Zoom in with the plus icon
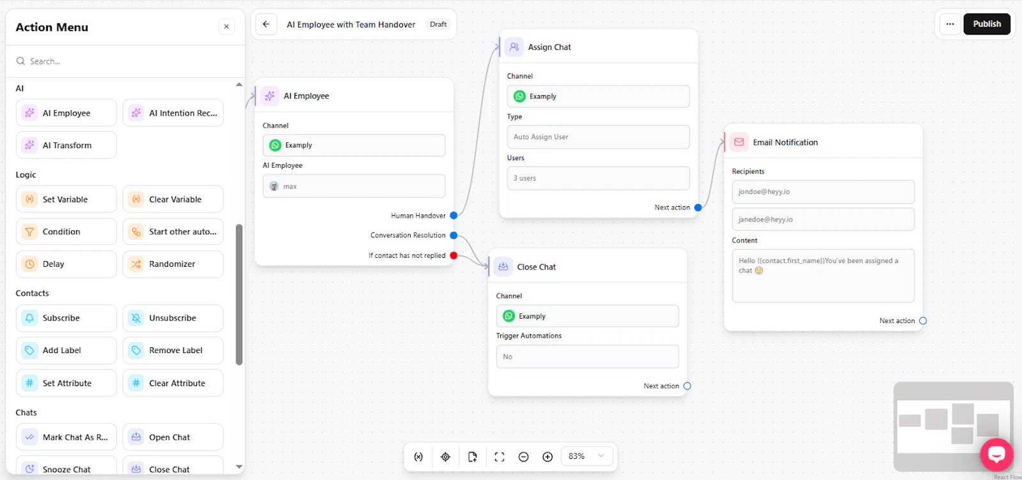The width and height of the screenshot is (1022, 480). (x=547, y=456)
